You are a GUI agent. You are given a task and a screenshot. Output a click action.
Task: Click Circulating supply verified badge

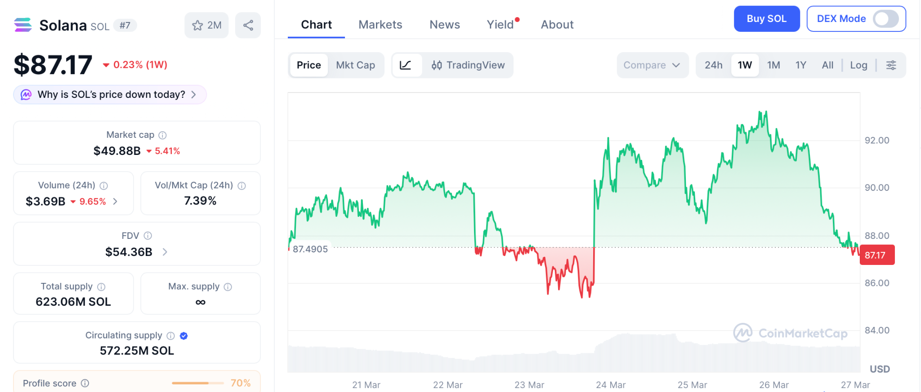tap(183, 335)
